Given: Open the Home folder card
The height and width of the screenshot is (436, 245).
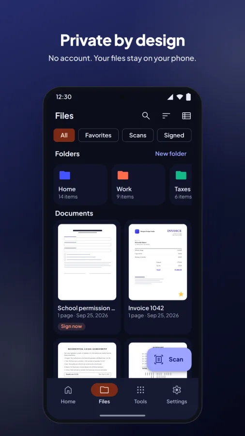Looking at the screenshot, I should pos(80,185).
